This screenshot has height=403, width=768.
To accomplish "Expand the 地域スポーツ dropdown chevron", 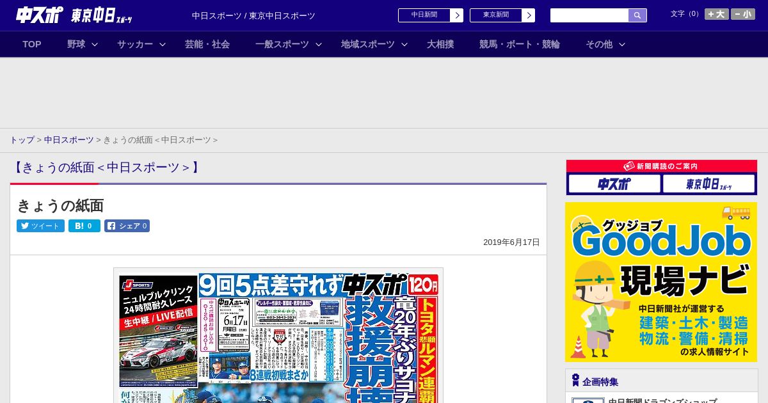I will [x=404, y=44].
